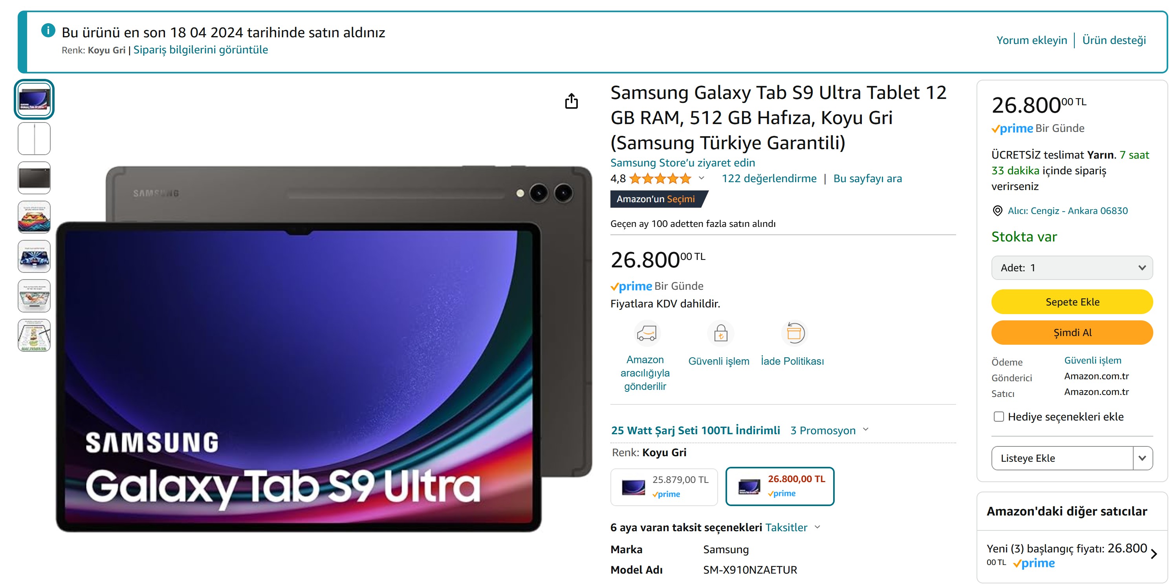Select the 26.800,00 TL Koyu Gri option
This screenshot has width=1169, height=585.
[x=780, y=486]
